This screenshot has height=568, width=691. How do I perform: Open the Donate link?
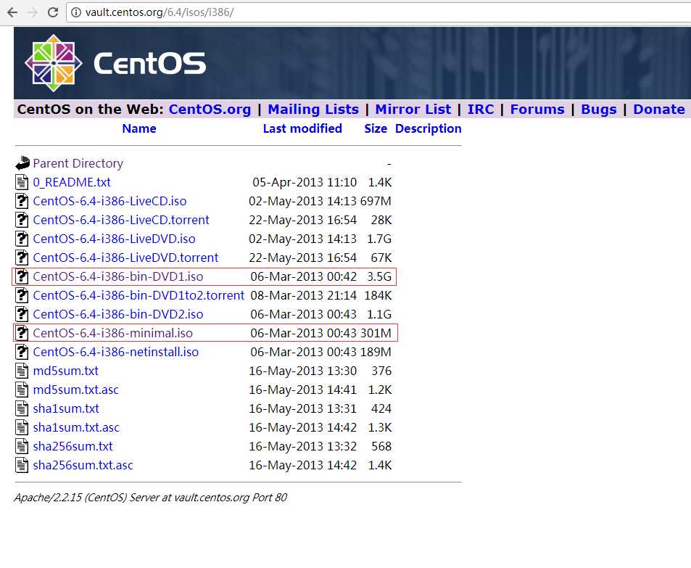pos(659,109)
